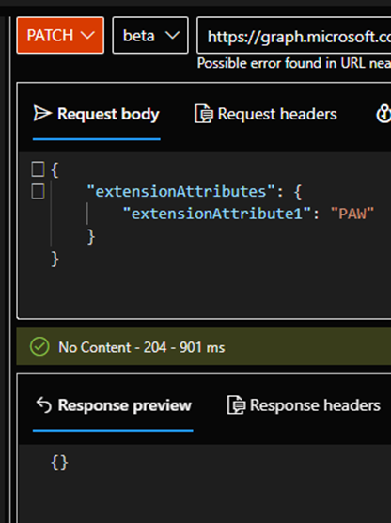Click the "PAW" value in request body
This screenshot has width=391, height=523.
coord(352,214)
